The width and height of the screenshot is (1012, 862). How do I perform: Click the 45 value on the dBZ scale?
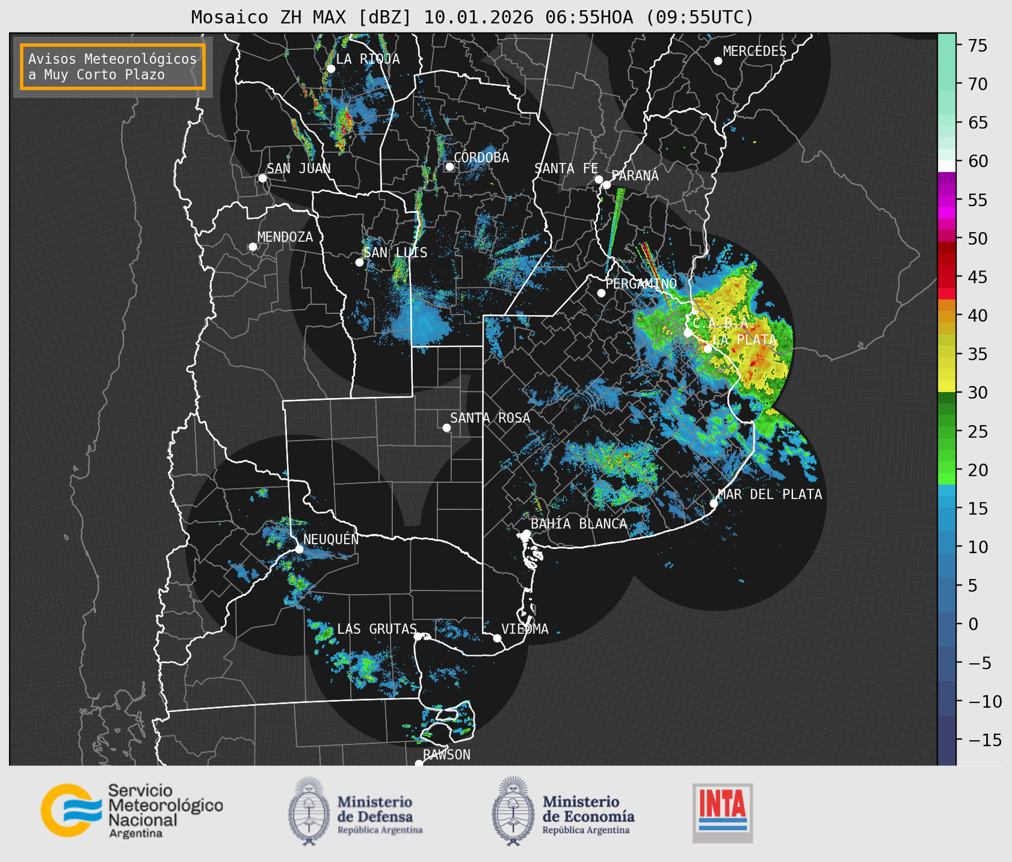point(977,278)
